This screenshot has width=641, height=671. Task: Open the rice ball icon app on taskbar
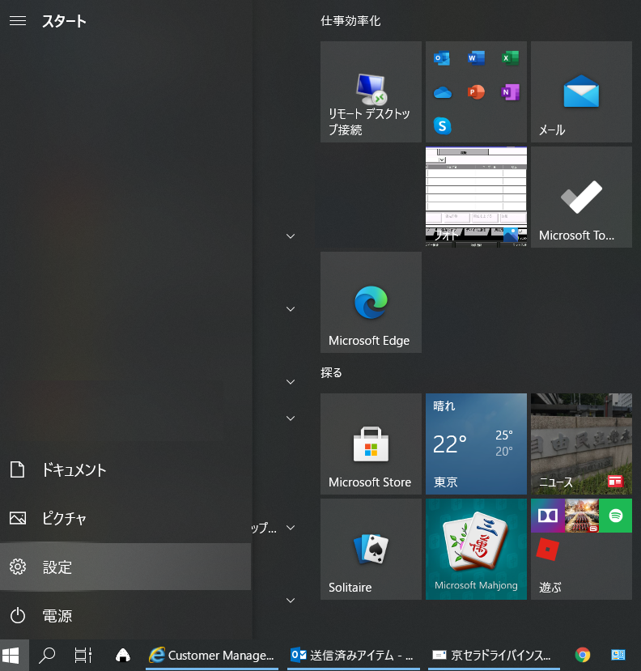(123, 655)
